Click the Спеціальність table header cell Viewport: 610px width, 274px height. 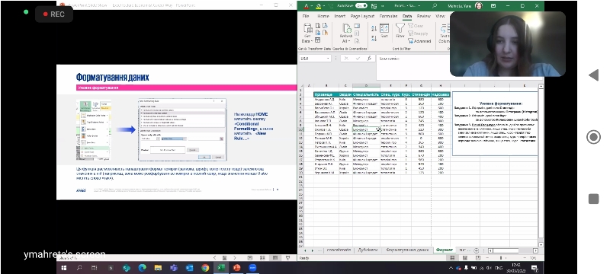(x=366, y=94)
